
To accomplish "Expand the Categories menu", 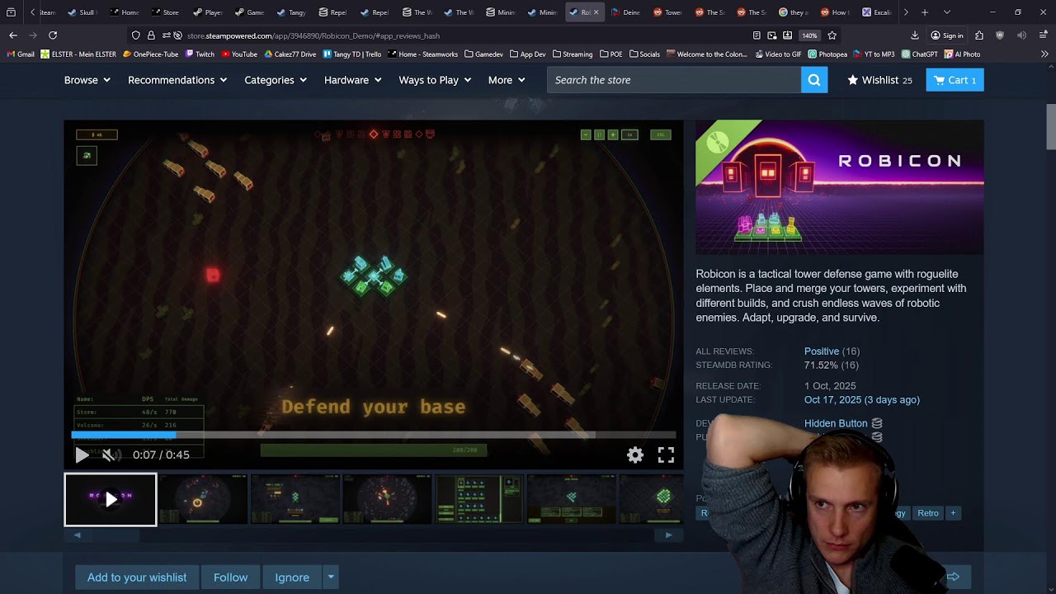I will pyautogui.click(x=276, y=80).
